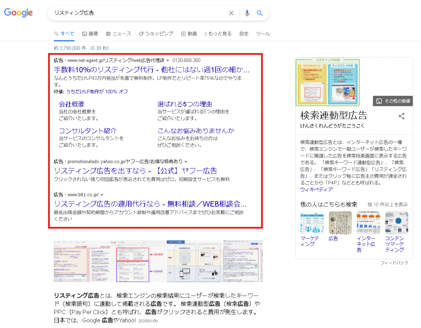Open the 【公式】ヤフー広告 ad link
The image size is (421, 328).
pyautogui.click(x=135, y=171)
